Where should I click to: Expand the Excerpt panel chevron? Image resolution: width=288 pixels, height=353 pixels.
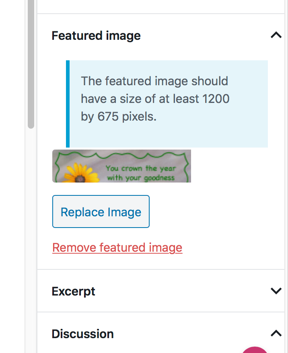click(x=276, y=291)
